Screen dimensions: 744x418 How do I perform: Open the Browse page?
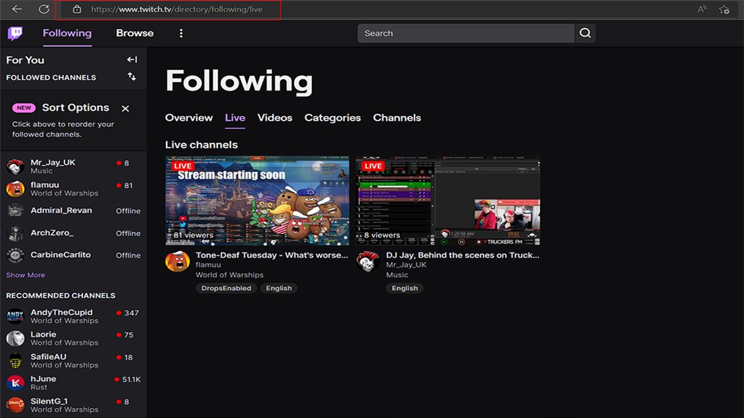point(135,33)
